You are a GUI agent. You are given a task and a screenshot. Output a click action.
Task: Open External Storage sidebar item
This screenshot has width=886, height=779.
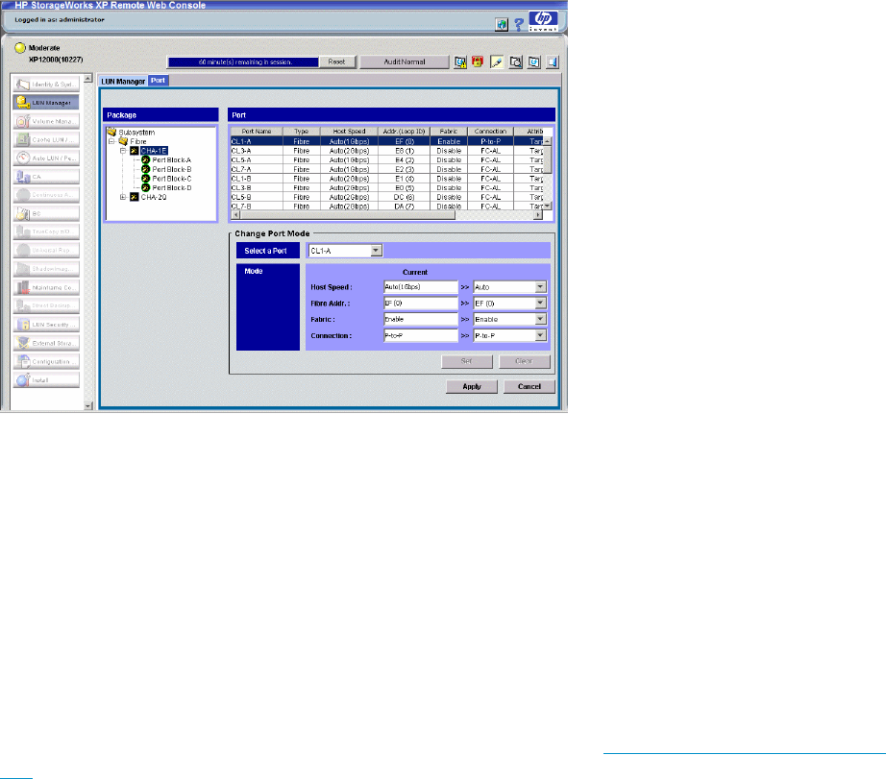(46, 343)
